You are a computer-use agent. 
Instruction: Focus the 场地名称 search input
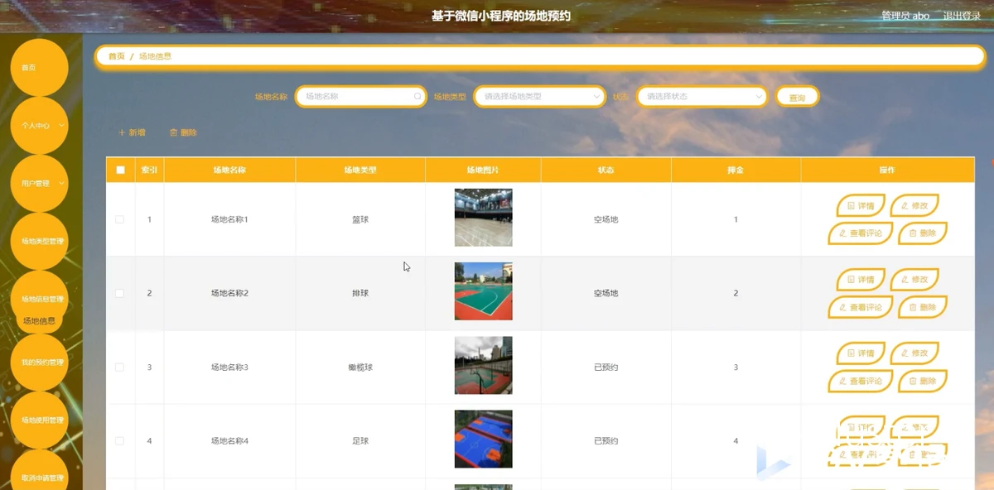(x=361, y=96)
